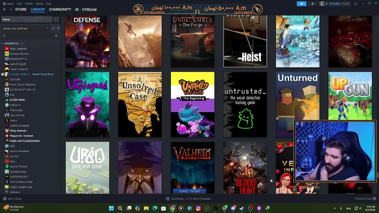Open Steam taskbar icon
The image size is (379, 213).
click(242, 208)
